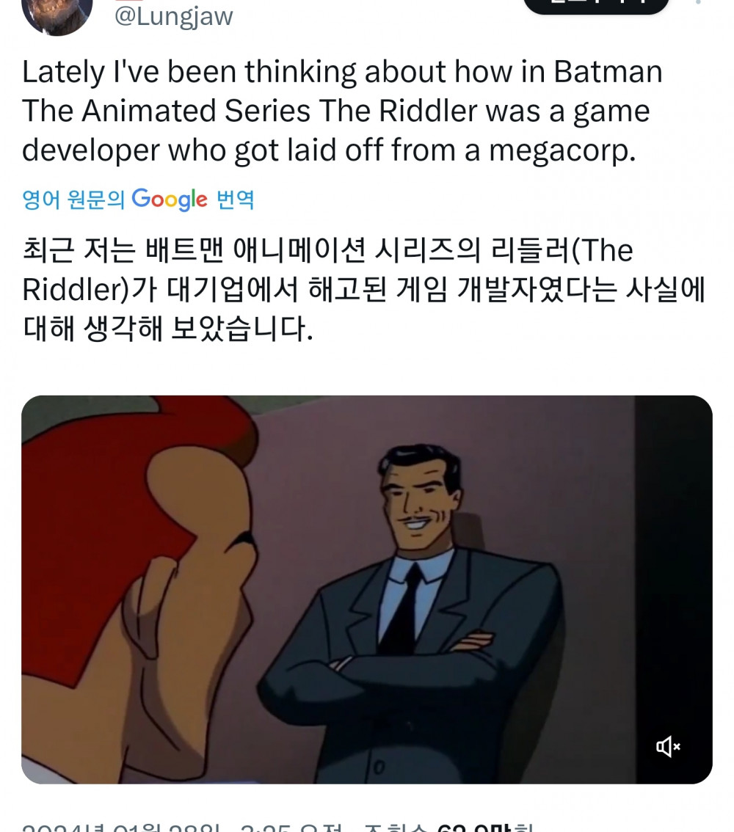
Task: Click "megacorp." at the end of the tweet
Action: (x=562, y=150)
